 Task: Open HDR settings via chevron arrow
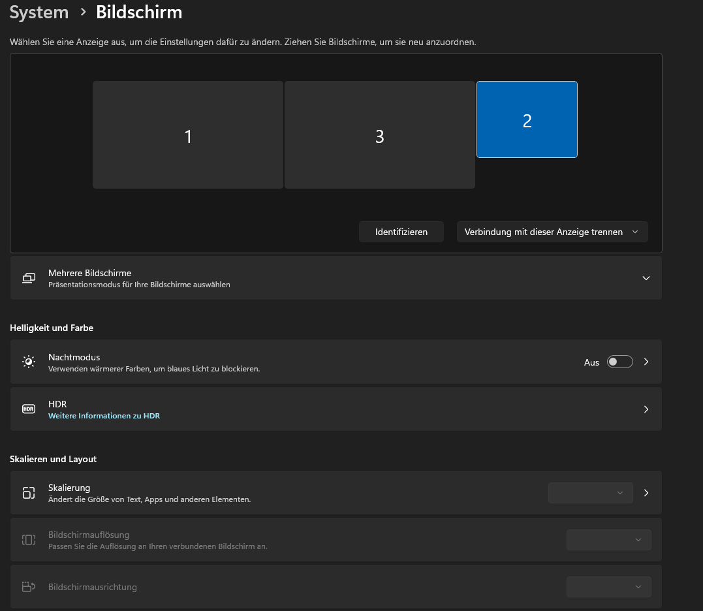point(646,409)
